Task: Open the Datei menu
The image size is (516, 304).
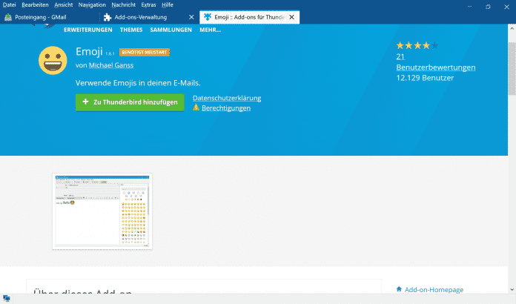Action: [x=10, y=4]
